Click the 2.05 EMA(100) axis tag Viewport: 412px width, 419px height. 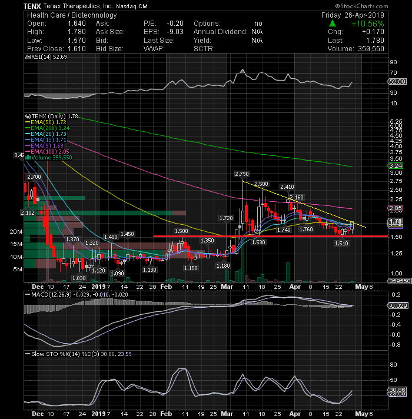396,208
